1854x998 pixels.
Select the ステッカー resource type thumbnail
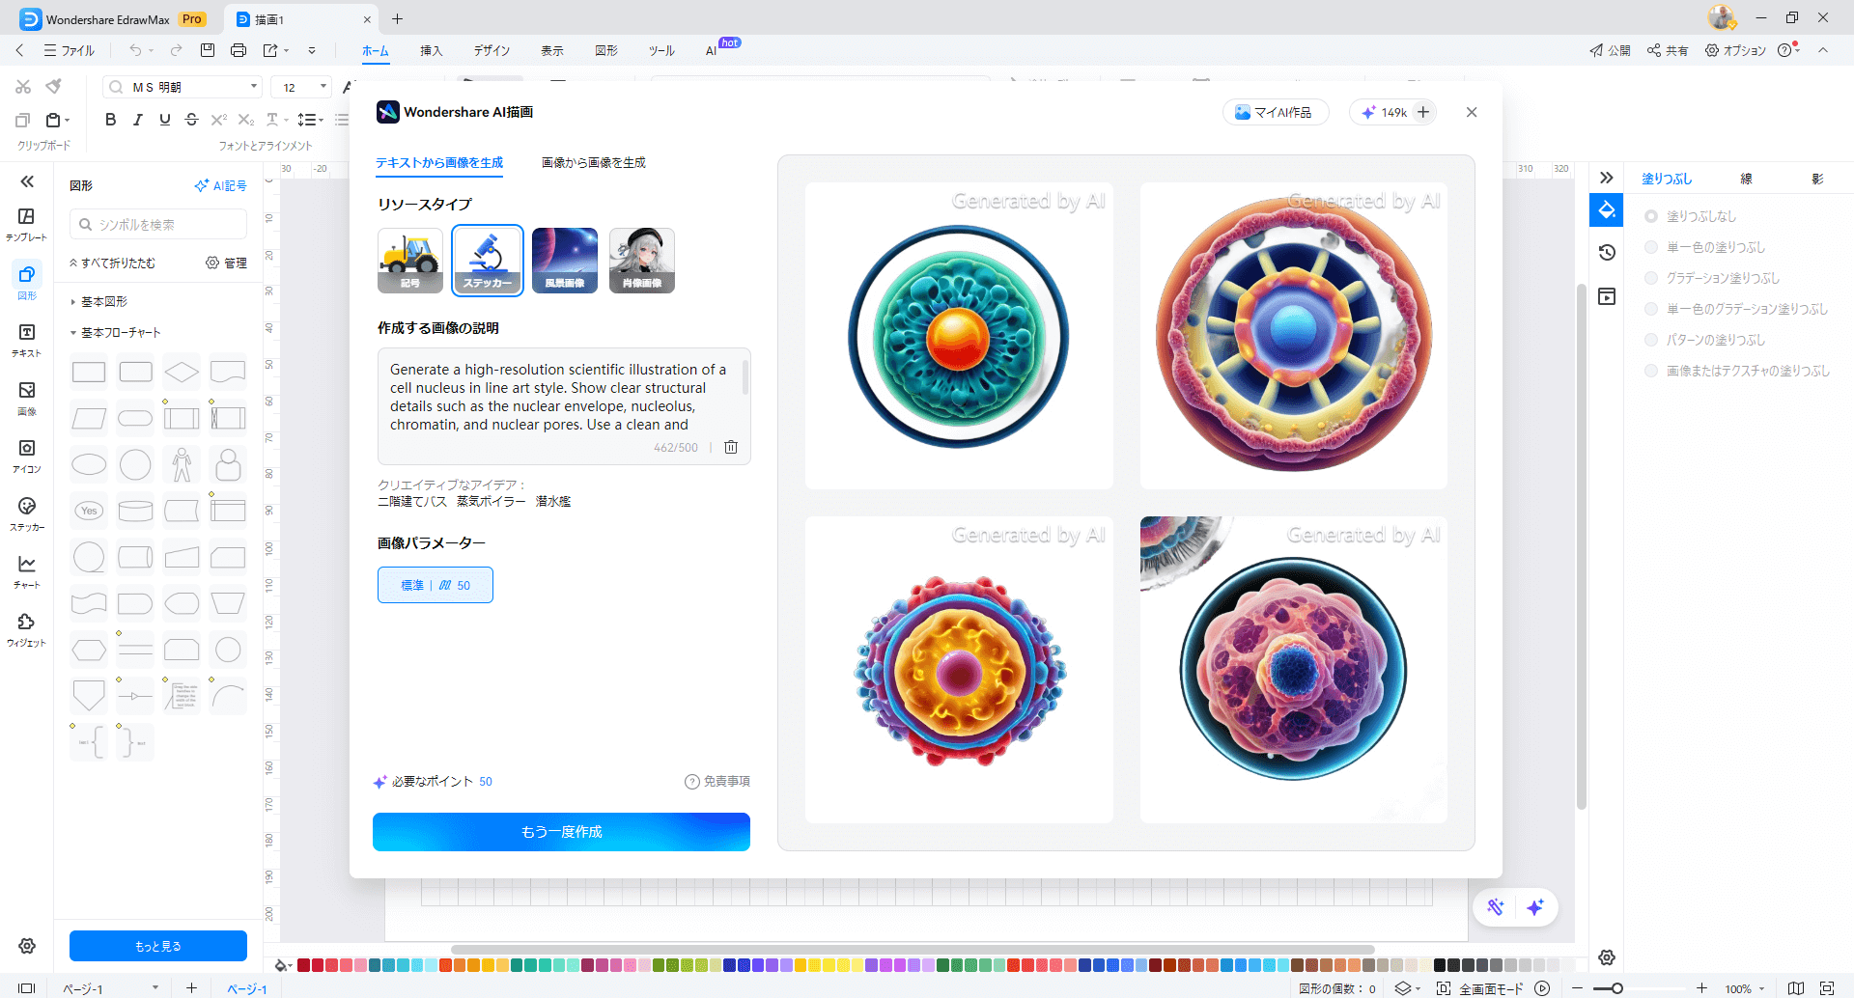[488, 260]
